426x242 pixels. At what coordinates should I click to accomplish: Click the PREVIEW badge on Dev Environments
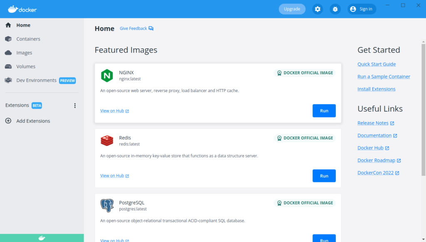click(67, 81)
